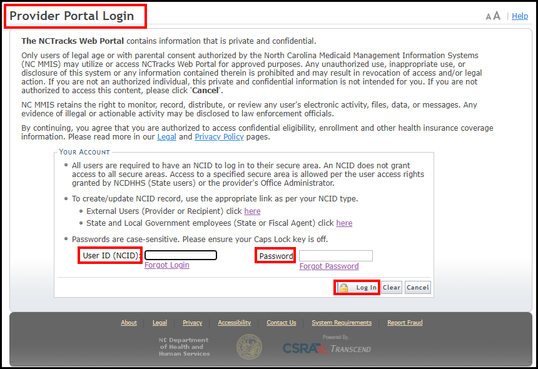Focus the Password input field
538x369 pixels.
(335, 256)
